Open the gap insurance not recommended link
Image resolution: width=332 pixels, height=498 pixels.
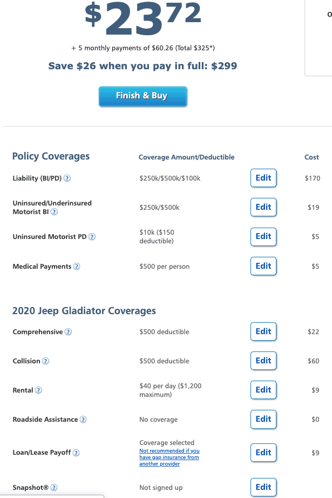coord(170,457)
